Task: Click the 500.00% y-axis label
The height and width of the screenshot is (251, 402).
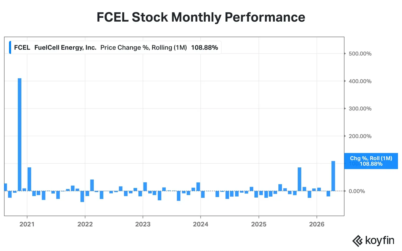Action: pyautogui.click(x=360, y=53)
